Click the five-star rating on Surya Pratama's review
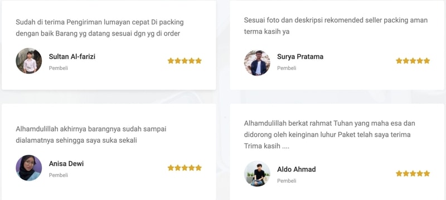 tap(413, 61)
